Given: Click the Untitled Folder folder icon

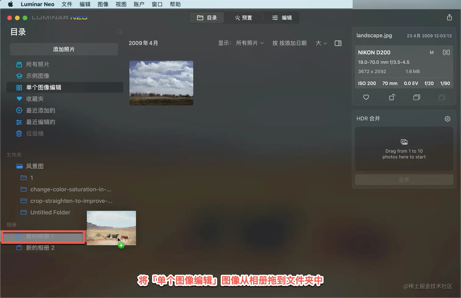Looking at the screenshot, I should (x=23, y=212).
